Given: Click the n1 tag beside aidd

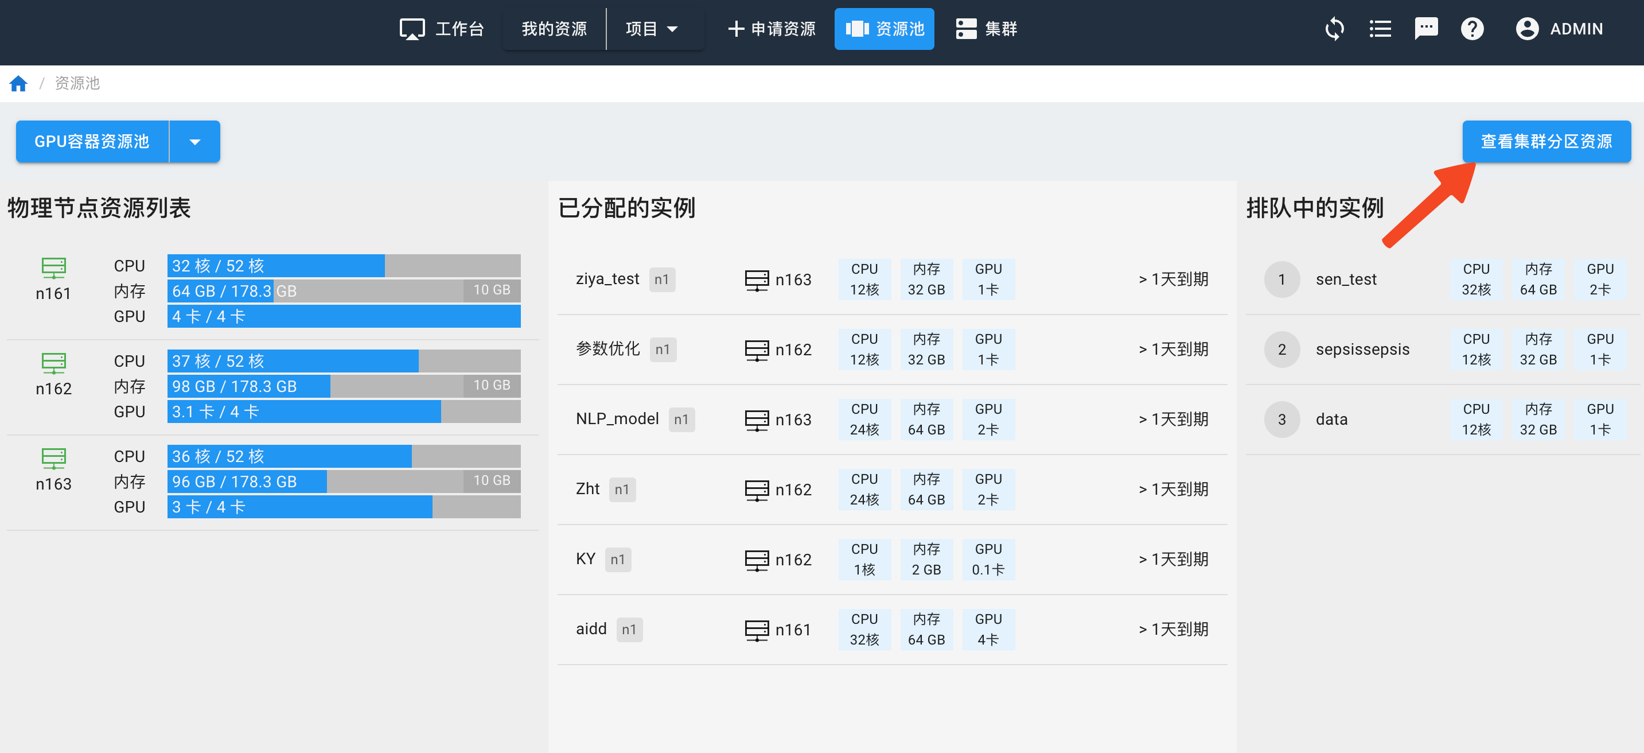Looking at the screenshot, I should (x=629, y=630).
